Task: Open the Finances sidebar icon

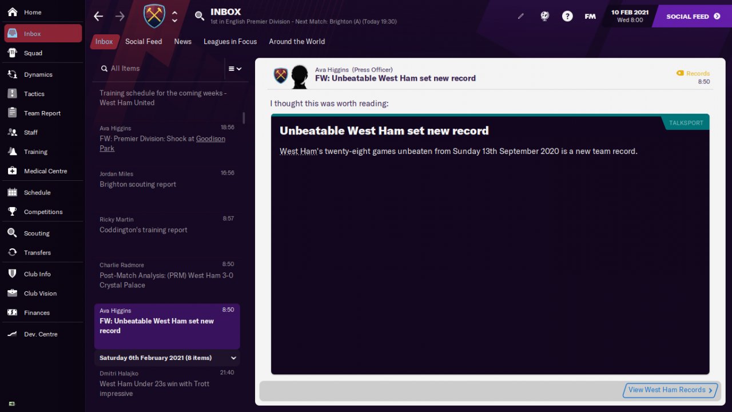Action: 12,312
